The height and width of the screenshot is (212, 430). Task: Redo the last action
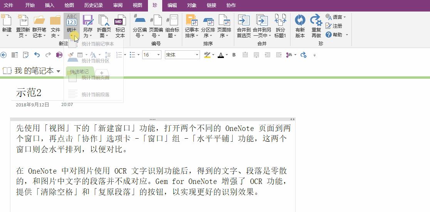(x=48, y=55)
